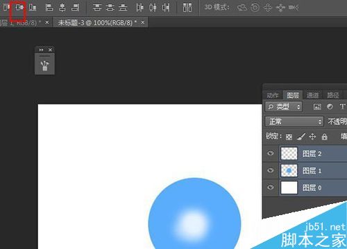
Task: Click the align right edges icon
Action: pos(75,8)
